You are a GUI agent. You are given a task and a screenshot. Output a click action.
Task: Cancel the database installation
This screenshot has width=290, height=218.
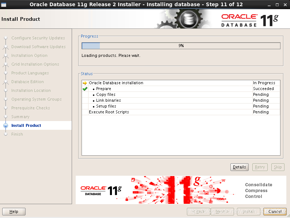[x=275, y=211]
